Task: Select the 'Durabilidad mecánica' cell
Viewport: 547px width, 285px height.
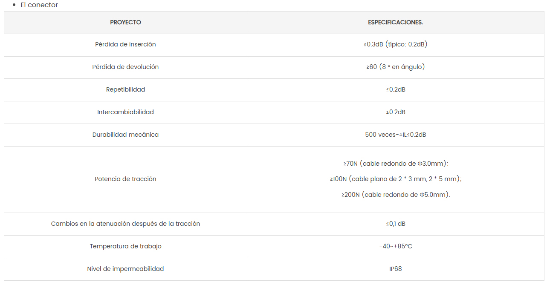Action: pos(125,135)
